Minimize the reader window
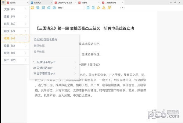Screen dimensions: 183x123 (x=171, y=2)
